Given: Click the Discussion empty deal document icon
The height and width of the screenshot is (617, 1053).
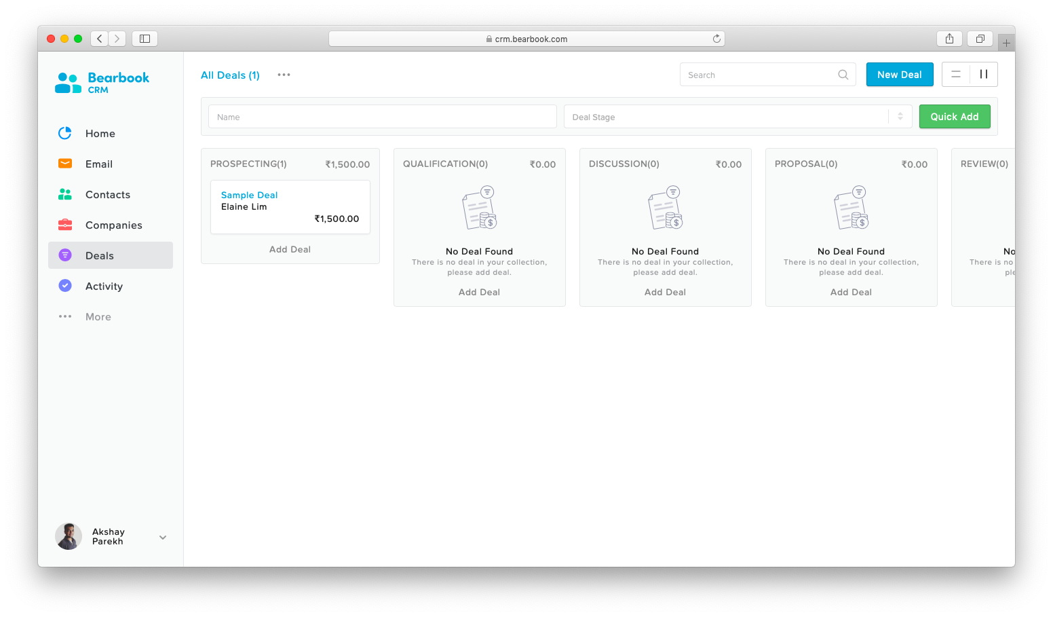Looking at the screenshot, I should coord(666,208).
